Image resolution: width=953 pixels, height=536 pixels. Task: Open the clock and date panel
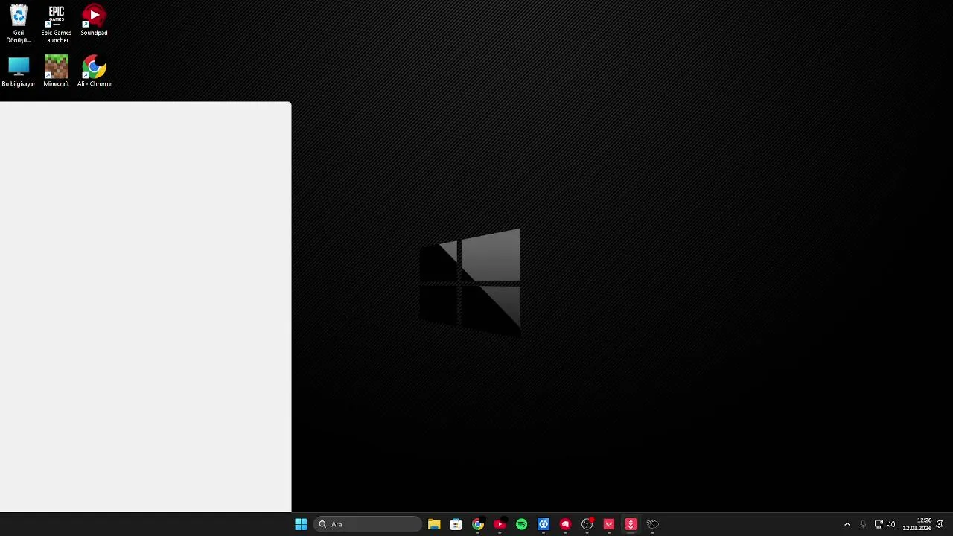(x=917, y=524)
